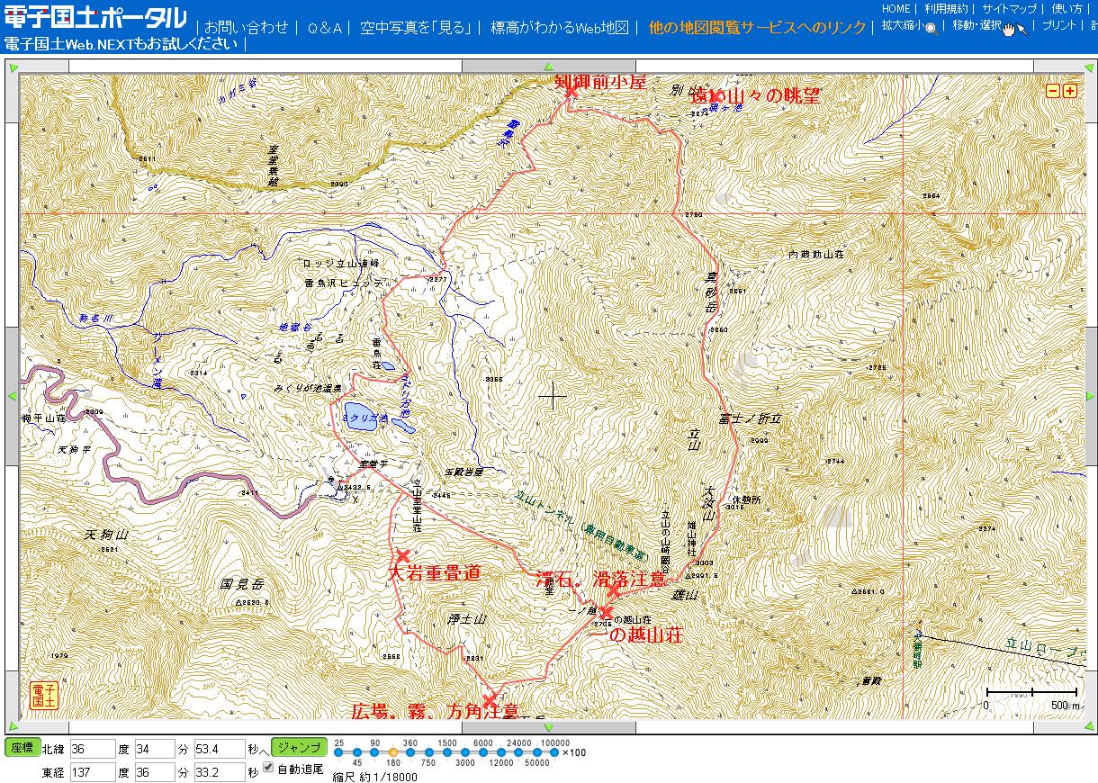
Task: Pan map northwest with top-left corner arrow
Action: pos(12,67)
